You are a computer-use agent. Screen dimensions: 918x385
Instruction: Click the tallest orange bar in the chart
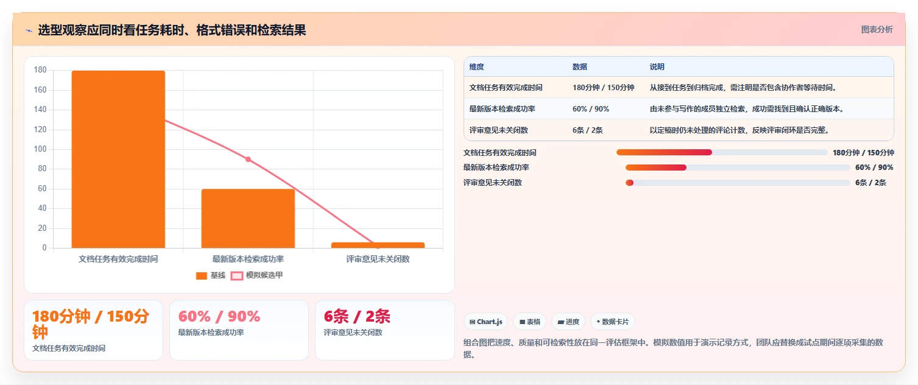118,160
